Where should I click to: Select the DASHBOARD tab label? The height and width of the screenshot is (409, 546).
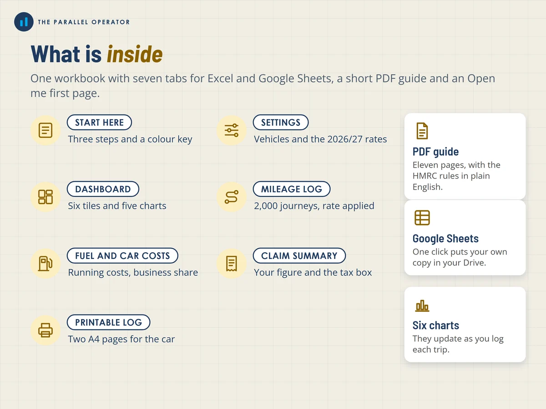pos(103,189)
